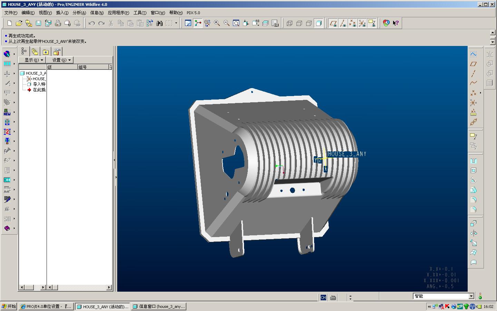The width and height of the screenshot is (497, 311).
Task: Switch to shaded display mode
Action: [319, 23]
